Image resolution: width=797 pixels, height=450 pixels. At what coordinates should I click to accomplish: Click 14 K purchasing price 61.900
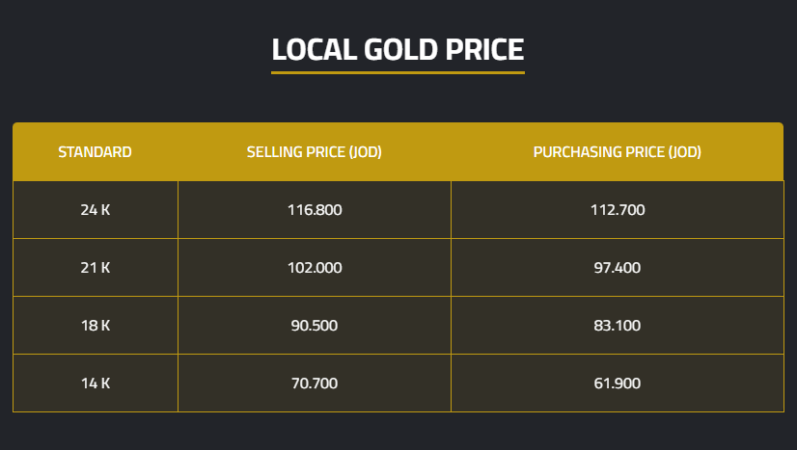pos(617,384)
